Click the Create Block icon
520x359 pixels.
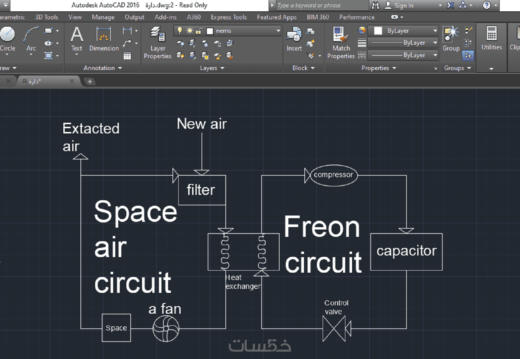click(311, 31)
